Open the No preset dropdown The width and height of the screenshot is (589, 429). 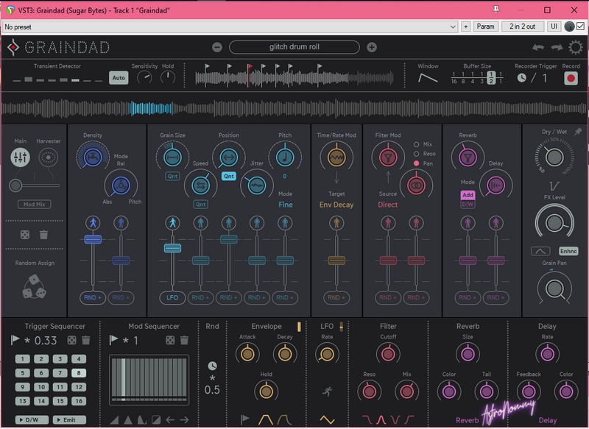[230, 26]
